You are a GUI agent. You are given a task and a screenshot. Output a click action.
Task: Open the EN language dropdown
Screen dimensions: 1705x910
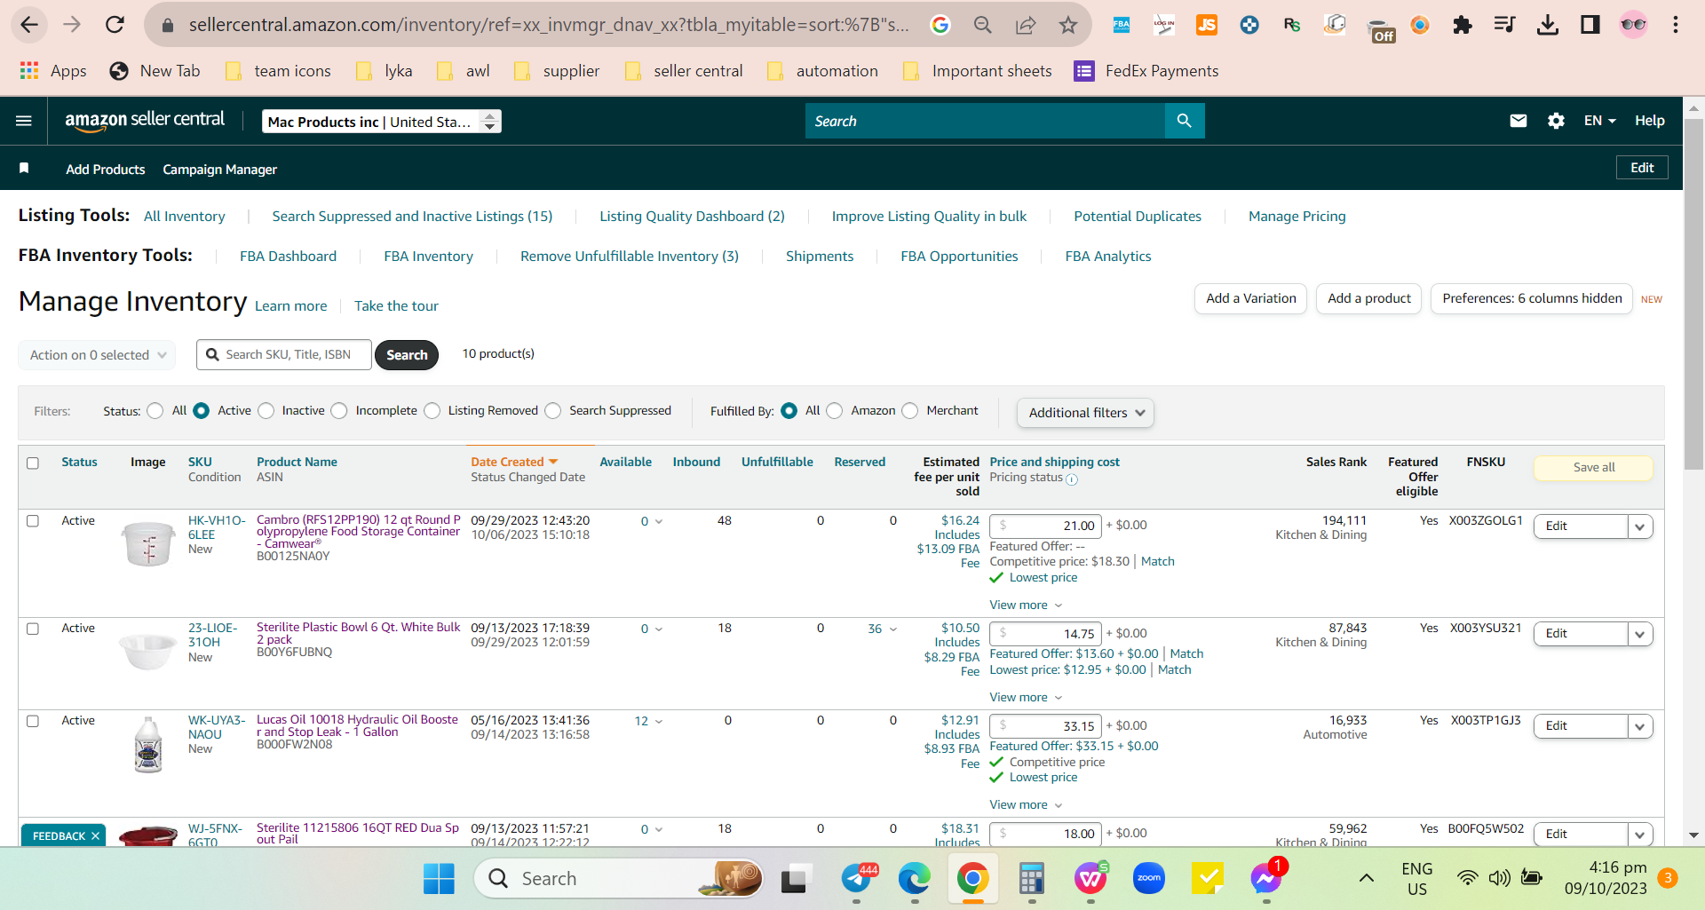click(x=1599, y=121)
